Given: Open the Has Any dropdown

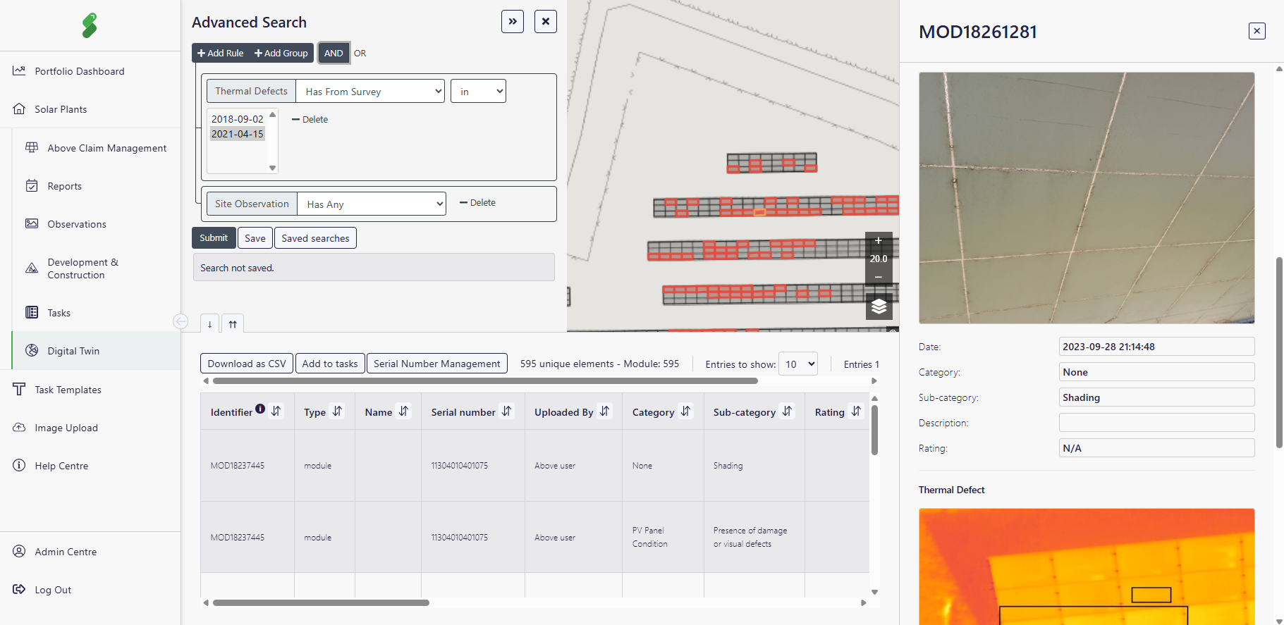Looking at the screenshot, I should click(372, 204).
